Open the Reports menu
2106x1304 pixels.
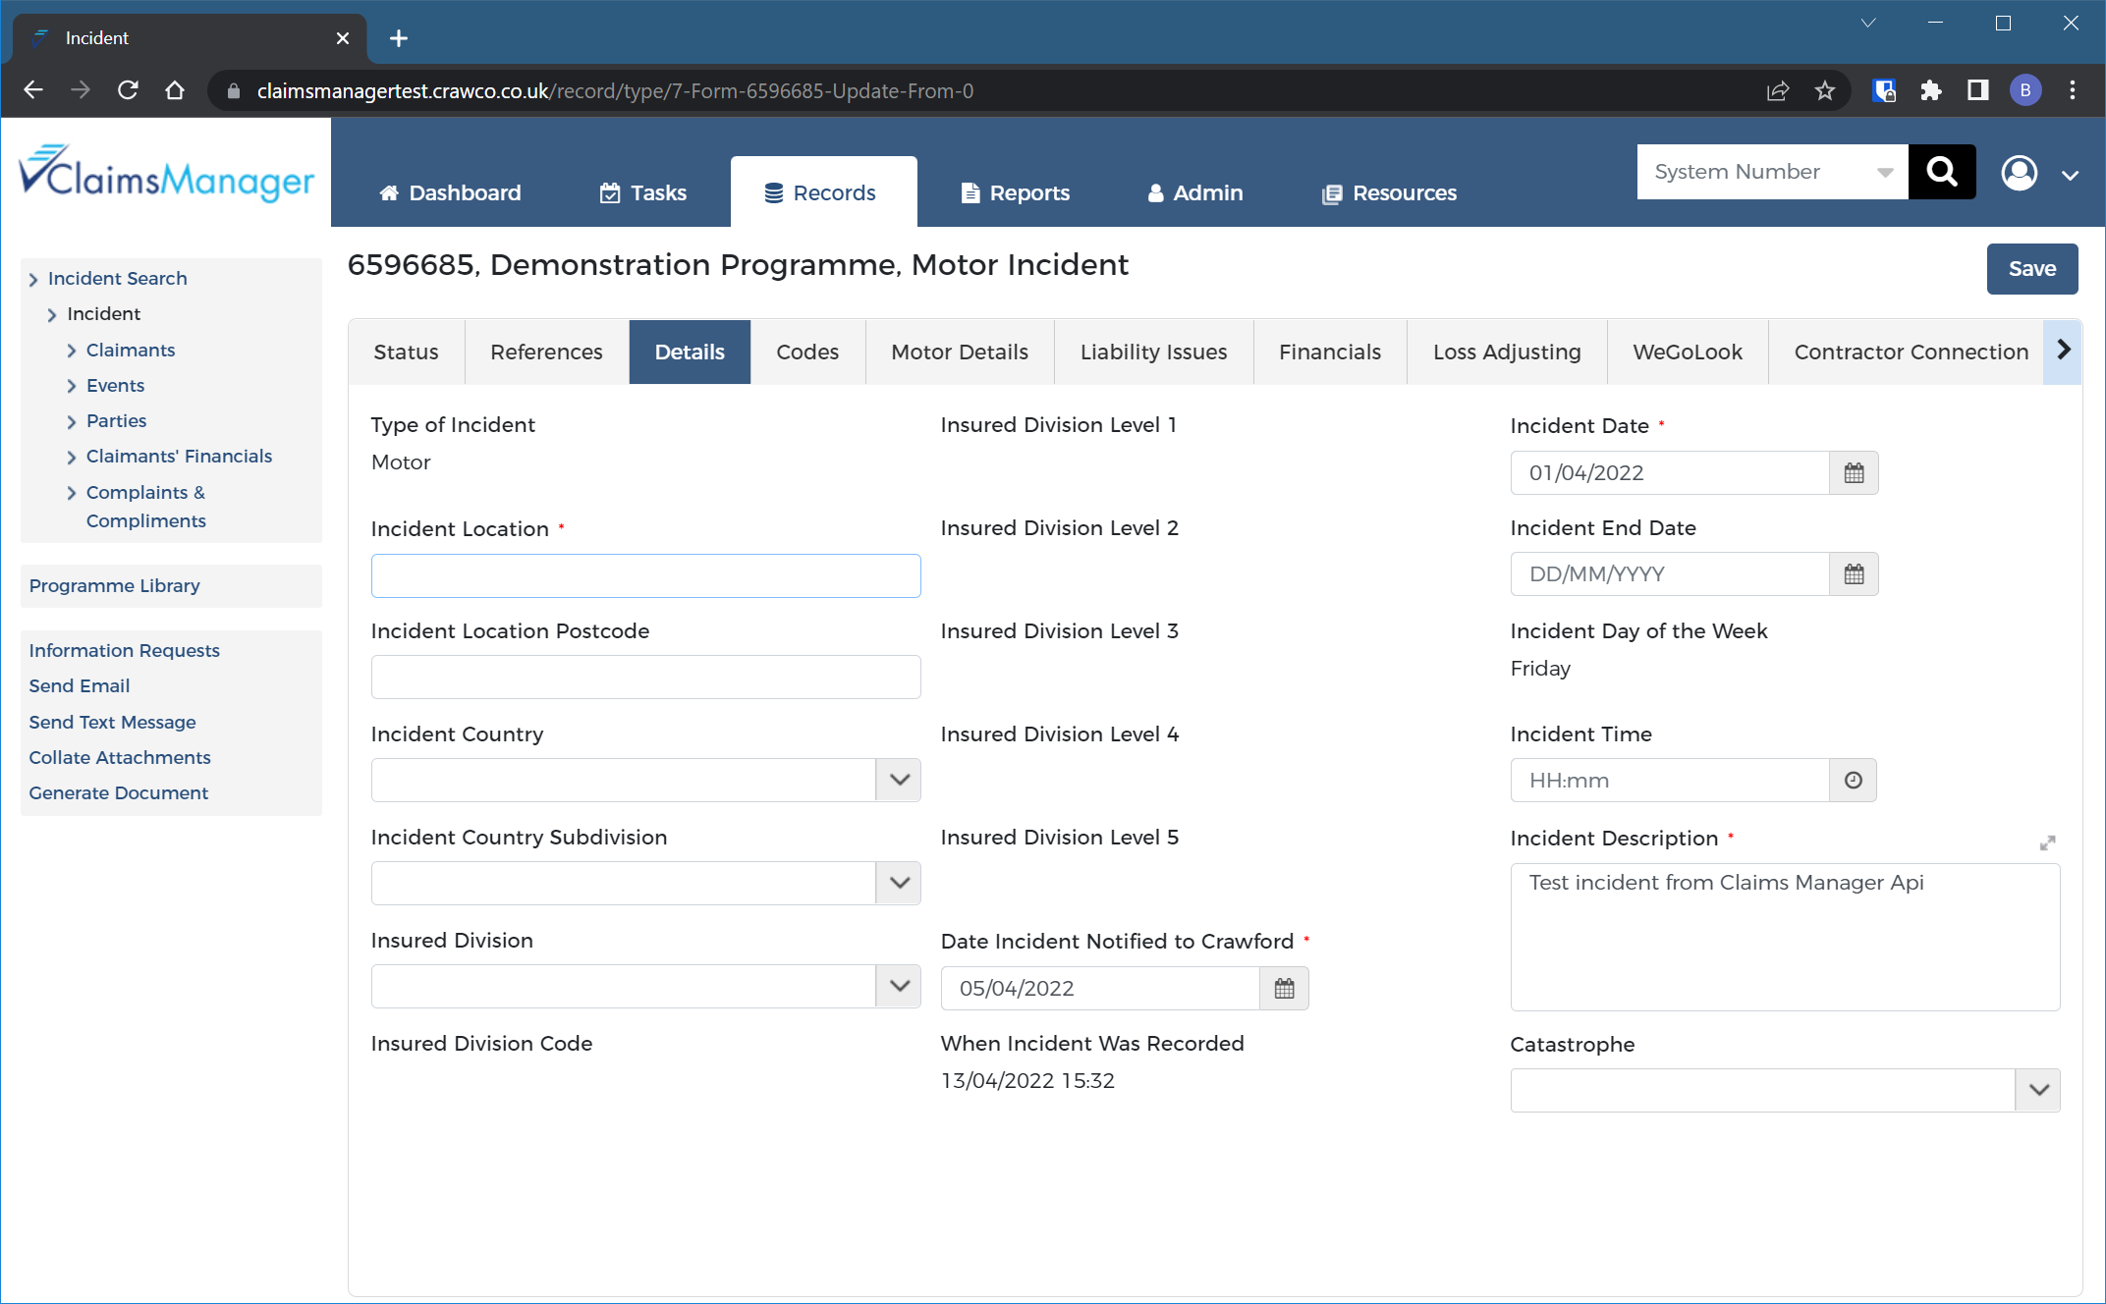(x=1015, y=193)
